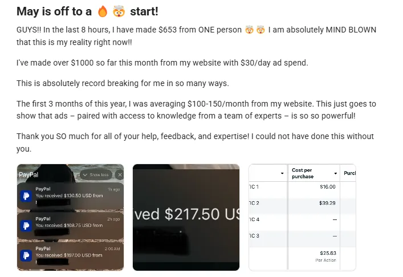403x277 pixels.
Task: Select the $108.75 USD PayPal notification
Action: point(71,226)
